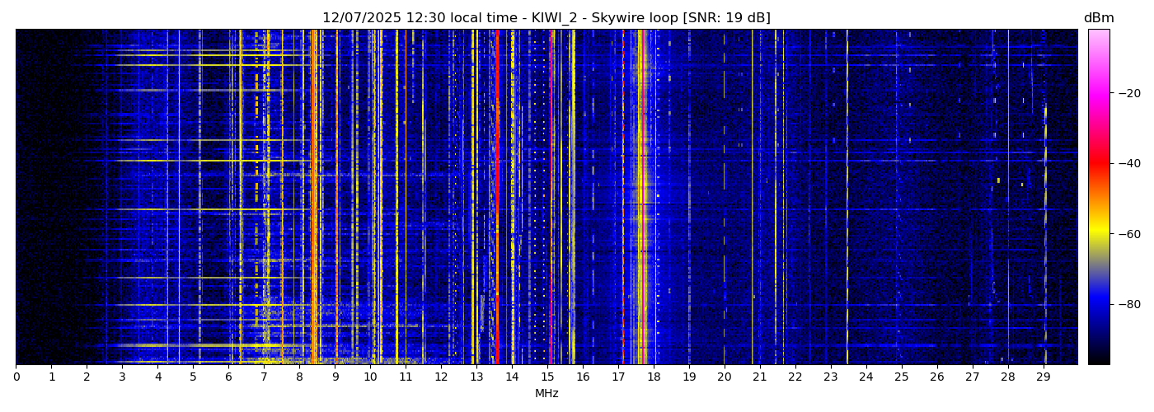Click the 15 MHz axis tick label
The height and width of the screenshot is (412, 1154).
(x=547, y=377)
